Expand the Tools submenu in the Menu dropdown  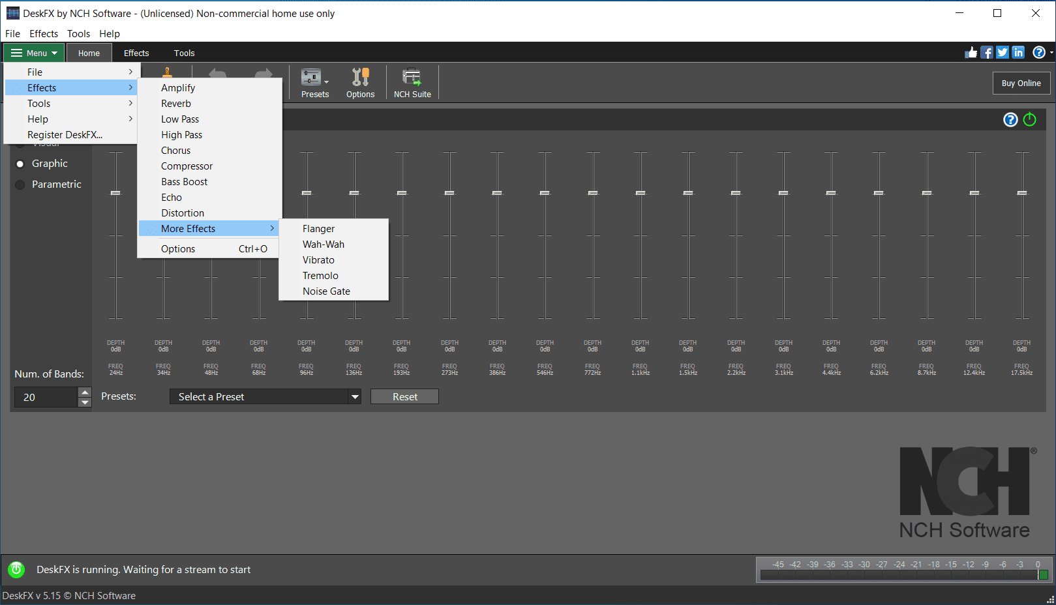pyautogui.click(x=71, y=104)
